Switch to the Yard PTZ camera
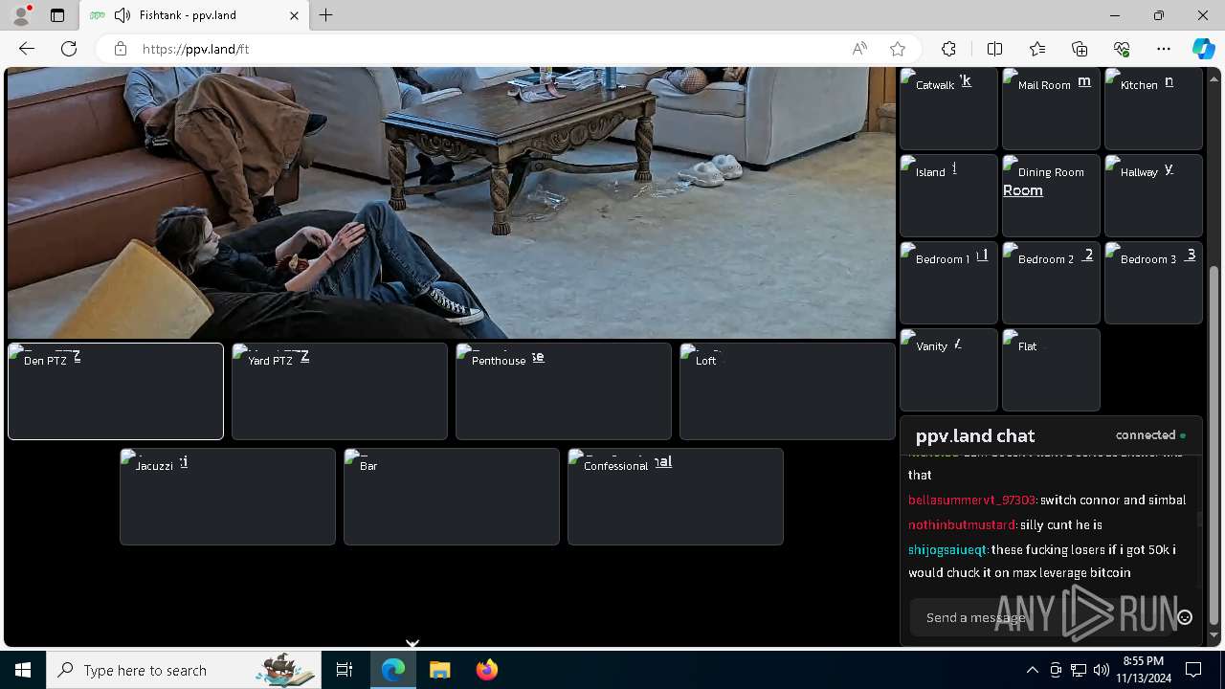1225x689 pixels. pos(340,391)
